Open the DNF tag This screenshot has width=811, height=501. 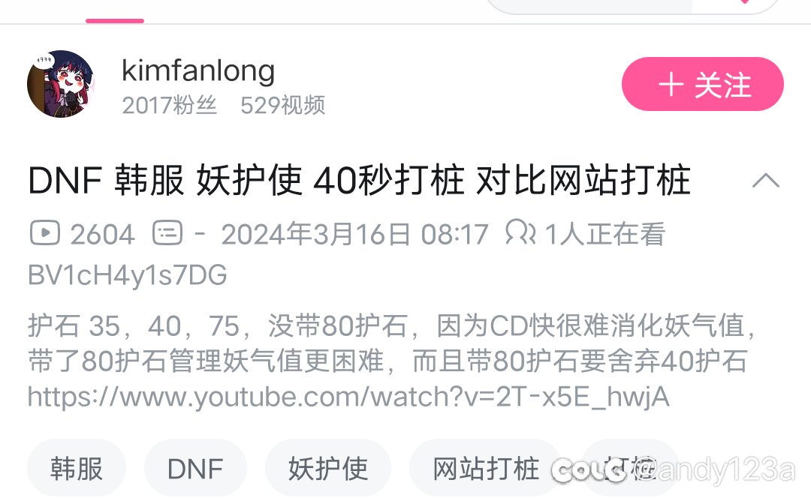pos(195,469)
